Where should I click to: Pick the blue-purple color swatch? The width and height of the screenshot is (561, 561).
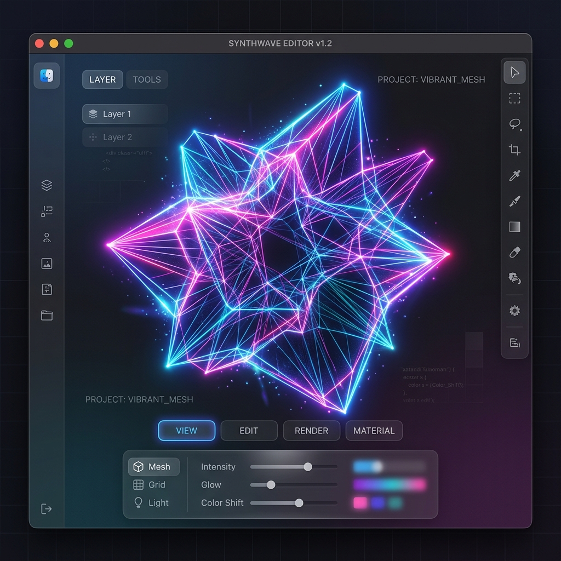[x=377, y=502]
